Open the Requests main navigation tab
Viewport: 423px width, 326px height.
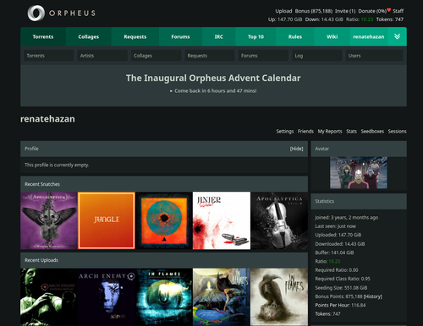[135, 36]
